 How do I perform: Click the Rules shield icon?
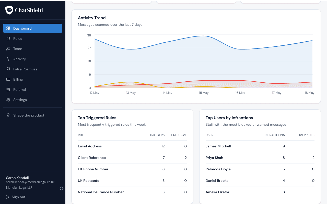8,39
